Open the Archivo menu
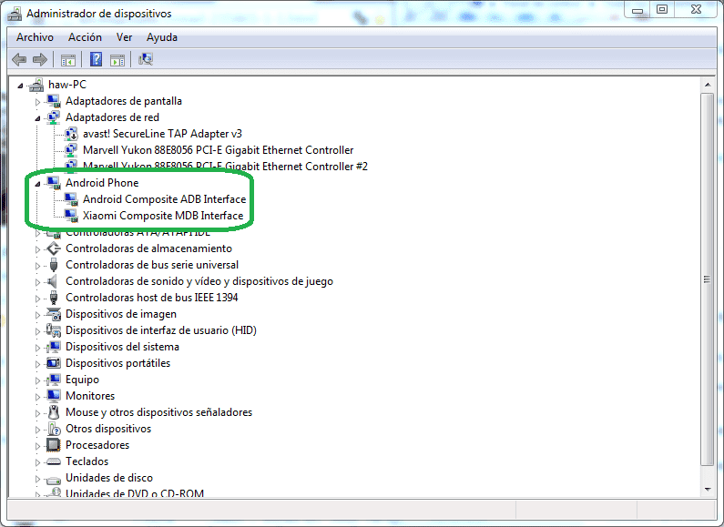724x527 pixels. 36,37
